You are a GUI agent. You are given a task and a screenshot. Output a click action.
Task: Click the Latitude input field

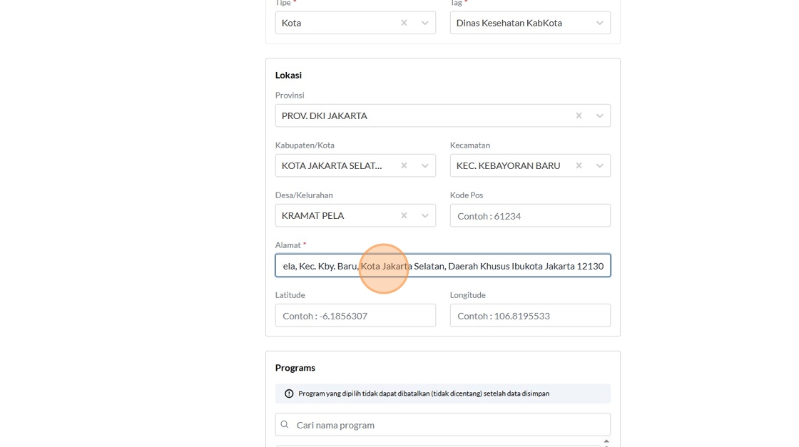355,316
